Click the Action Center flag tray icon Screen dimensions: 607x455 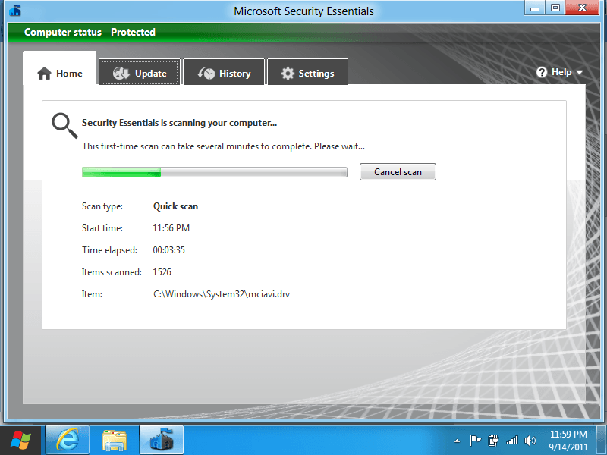point(476,440)
